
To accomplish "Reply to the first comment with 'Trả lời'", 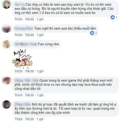I will point(30,19).
